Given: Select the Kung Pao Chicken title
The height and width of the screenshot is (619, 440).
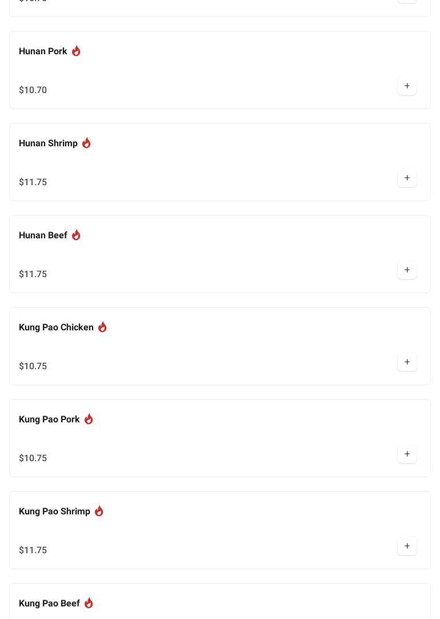Looking at the screenshot, I should [x=56, y=328].
